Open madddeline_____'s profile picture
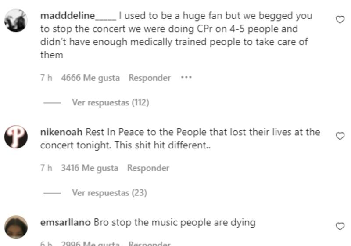351x246 pixels. point(16,20)
